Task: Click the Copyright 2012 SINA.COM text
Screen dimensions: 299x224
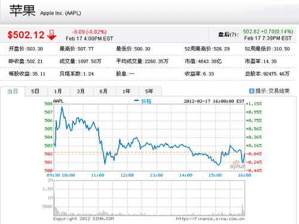Action: coord(84,219)
